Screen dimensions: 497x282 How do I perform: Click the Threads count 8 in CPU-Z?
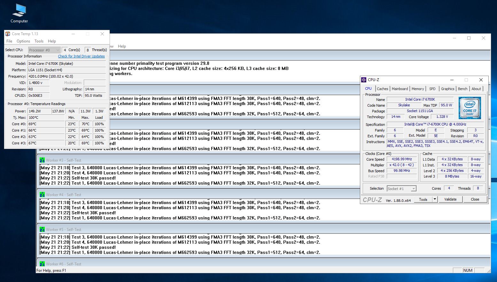click(x=478, y=188)
